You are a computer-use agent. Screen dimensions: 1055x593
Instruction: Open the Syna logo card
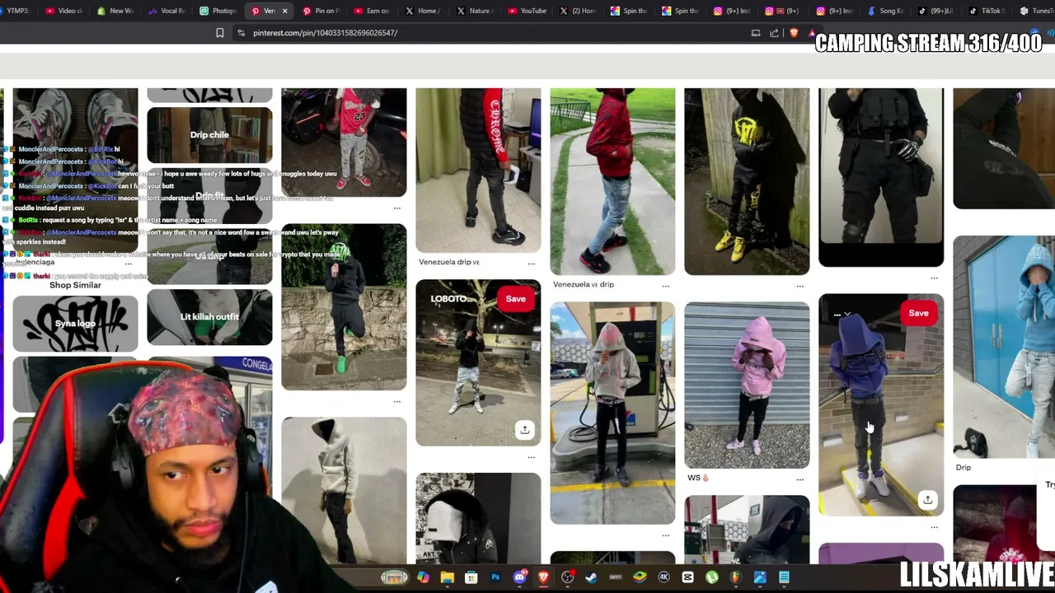pyautogui.click(x=75, y=324)
